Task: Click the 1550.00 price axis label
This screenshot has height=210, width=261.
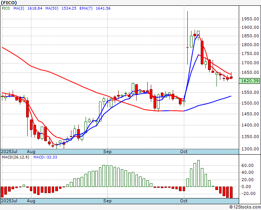Action: [x=250, y=92]
